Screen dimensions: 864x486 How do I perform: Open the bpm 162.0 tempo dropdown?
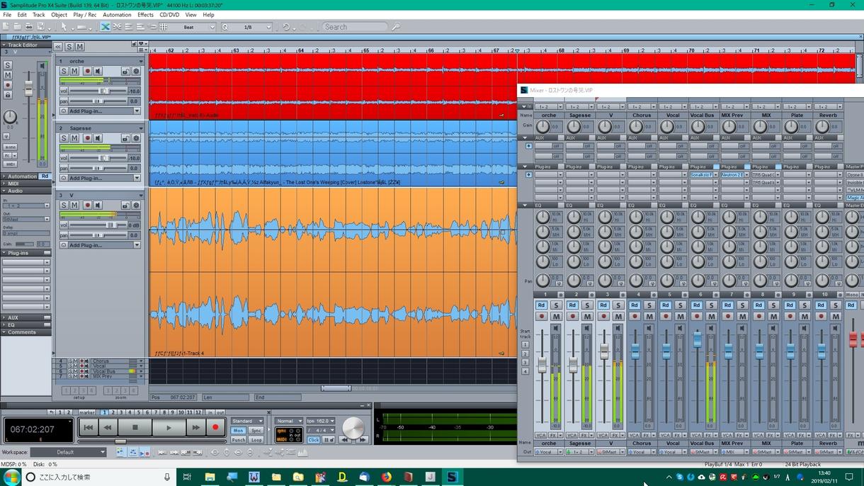click(x=321, y=421)
